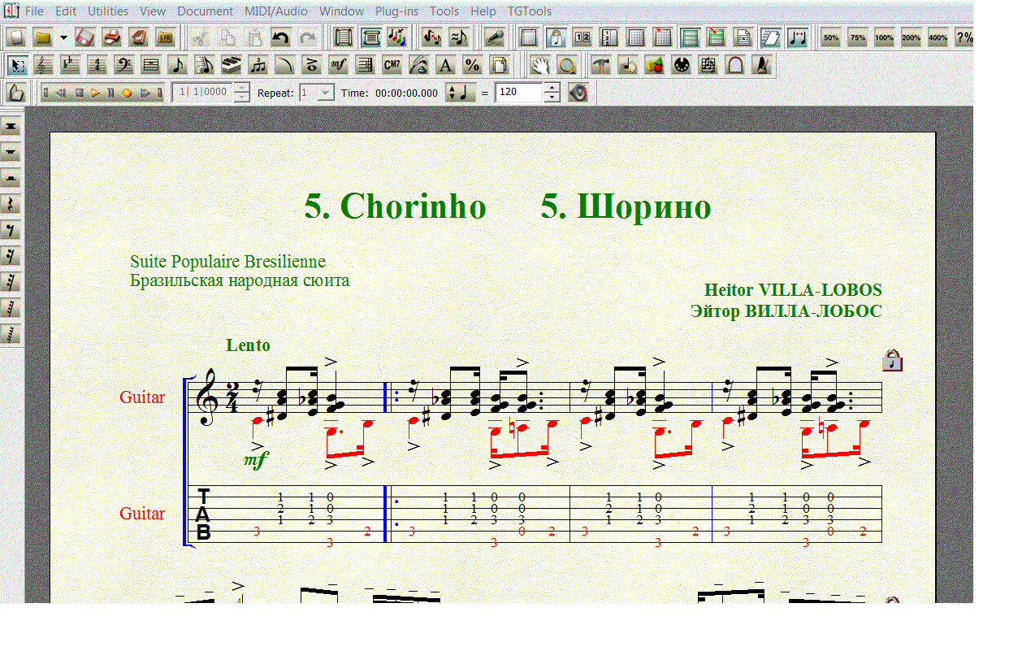1035x664 pixels.
Task: Set zoom to 200%
Action: point(912,37)
